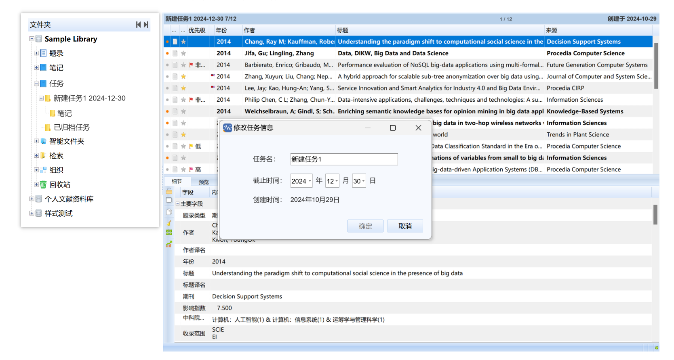Click the document icon in the Chang, Ray M row

175,42
